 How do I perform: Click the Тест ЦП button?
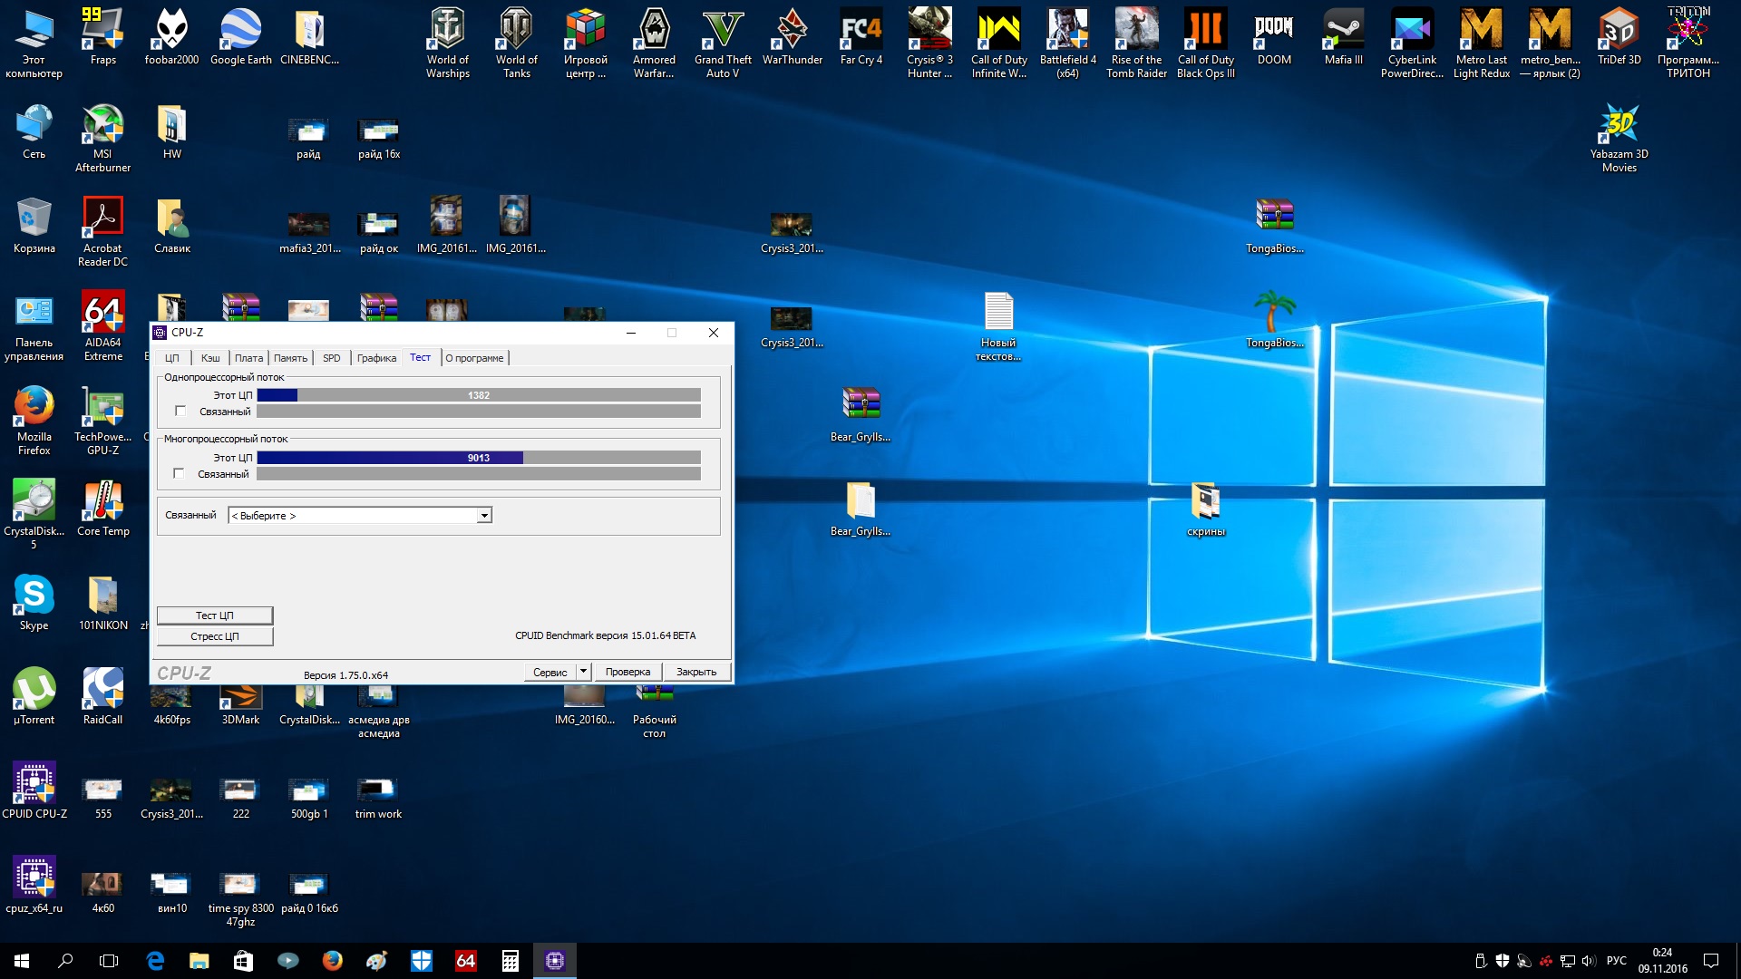[215, 616]
